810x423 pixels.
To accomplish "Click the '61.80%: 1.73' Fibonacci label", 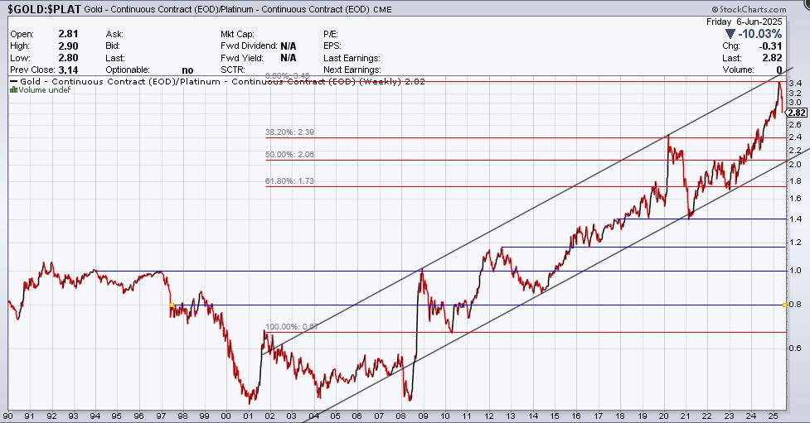I will click(290, 181).
